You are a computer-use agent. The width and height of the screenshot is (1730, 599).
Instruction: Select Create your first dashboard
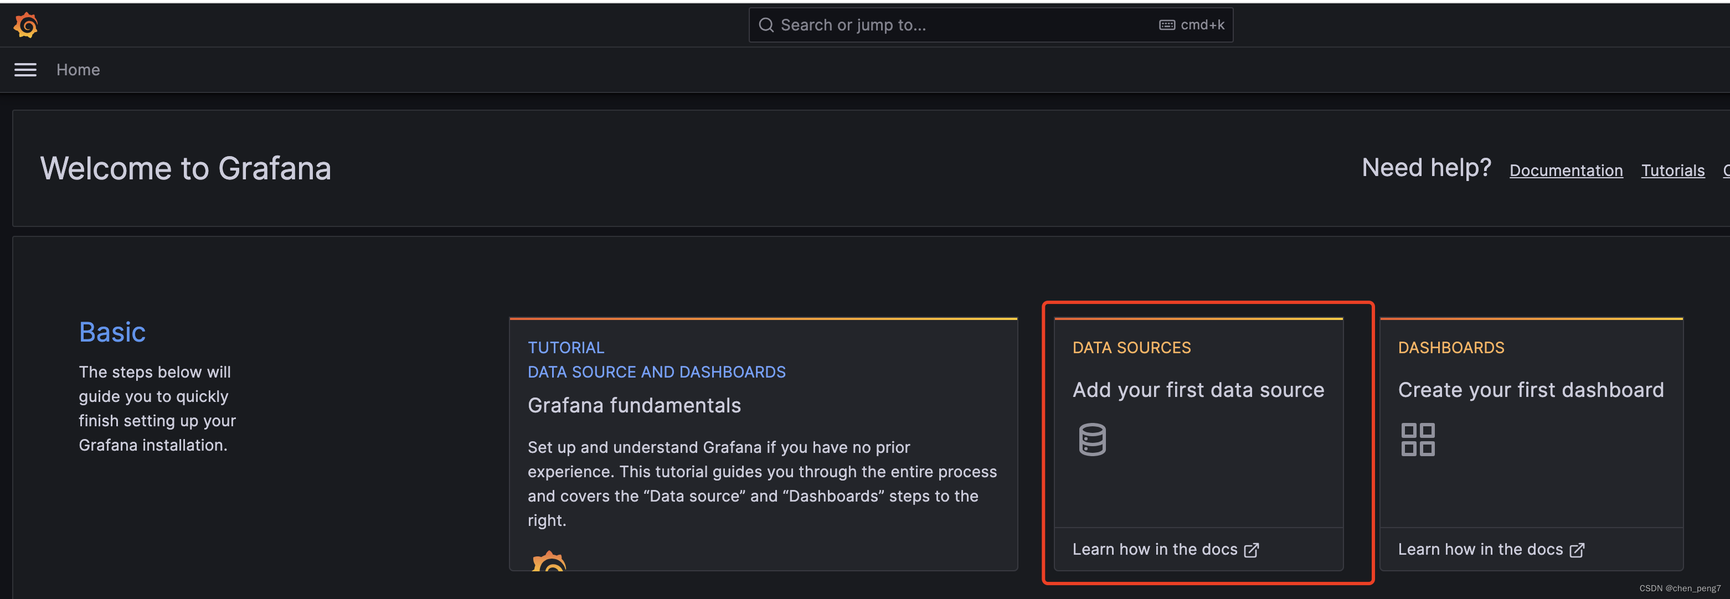(1531, 390)
